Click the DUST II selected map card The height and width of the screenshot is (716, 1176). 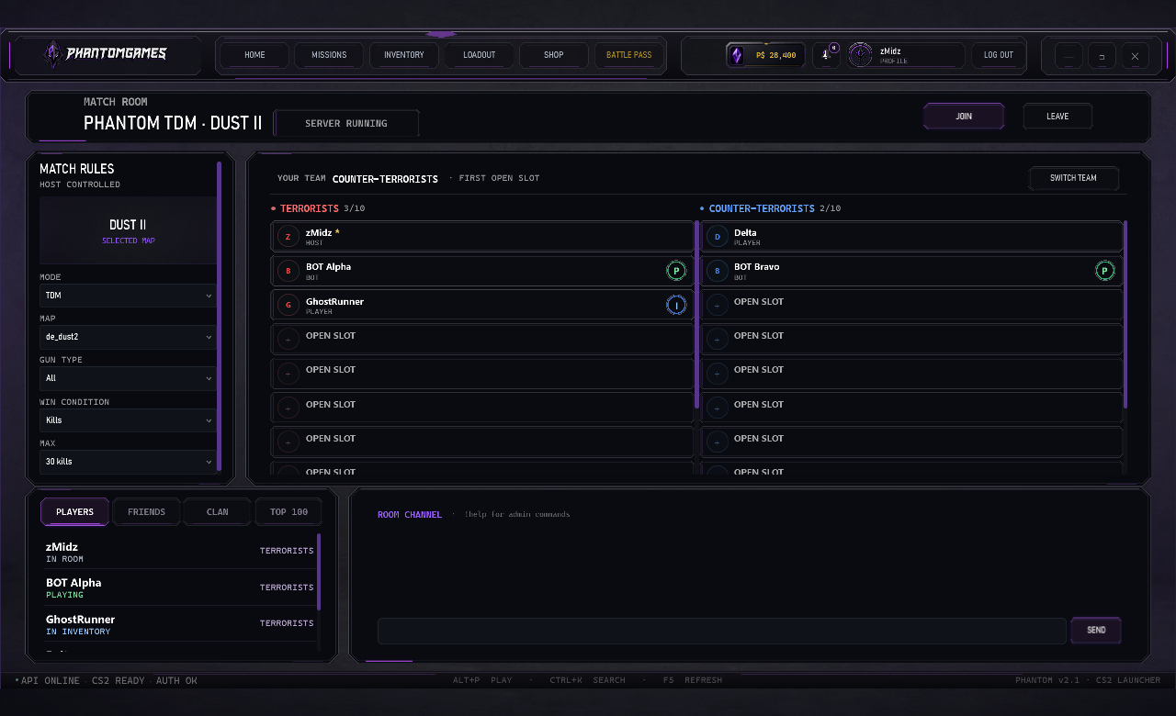coord(128,230)
